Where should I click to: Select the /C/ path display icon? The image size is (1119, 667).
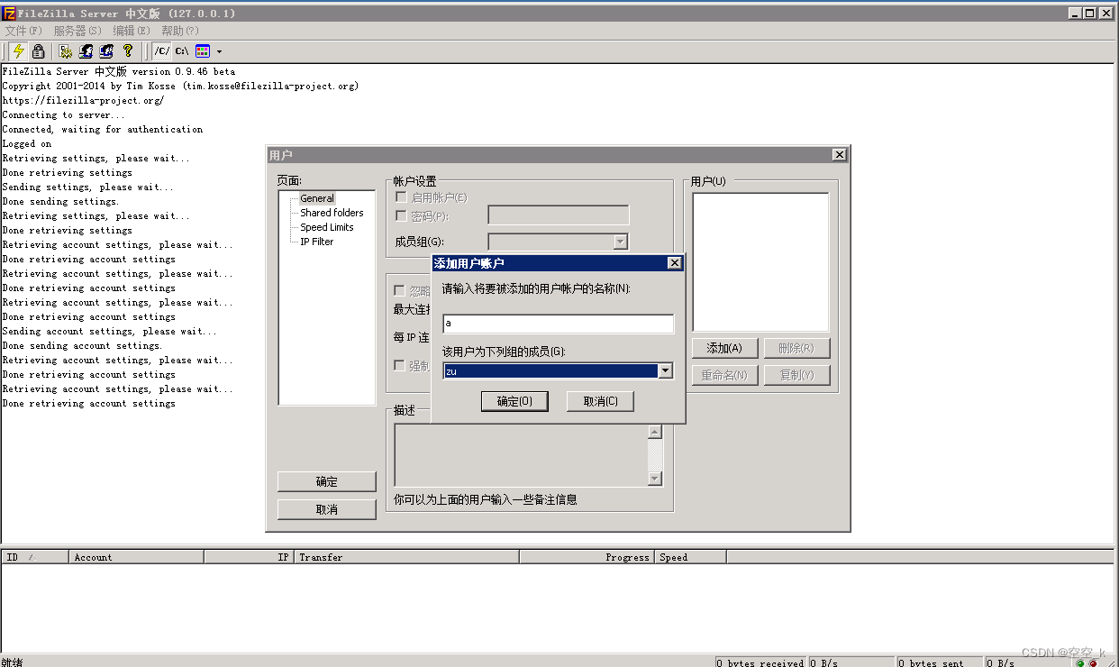pos(161,51)
